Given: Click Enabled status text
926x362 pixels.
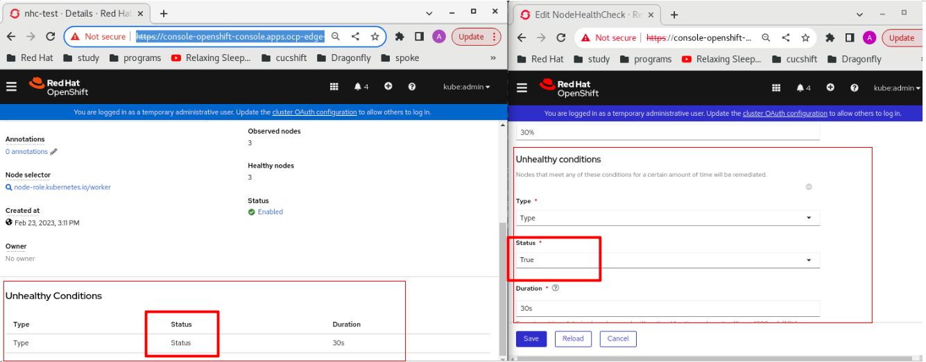Looking at the screenshot, I should pos(271,212).
